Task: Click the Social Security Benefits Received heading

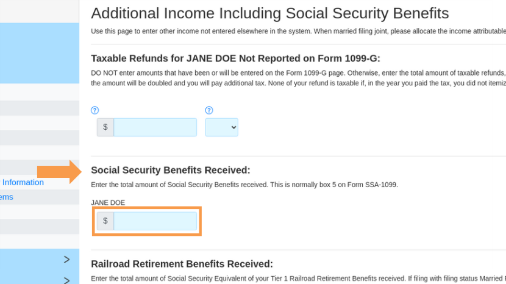Action: tap(171, 170)
